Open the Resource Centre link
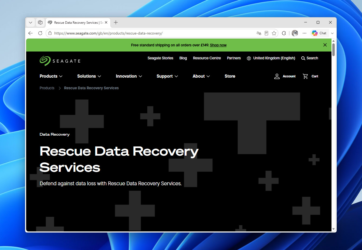 coord(207,58)
